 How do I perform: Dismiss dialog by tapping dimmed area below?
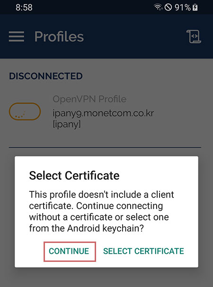tap(106, 278)
